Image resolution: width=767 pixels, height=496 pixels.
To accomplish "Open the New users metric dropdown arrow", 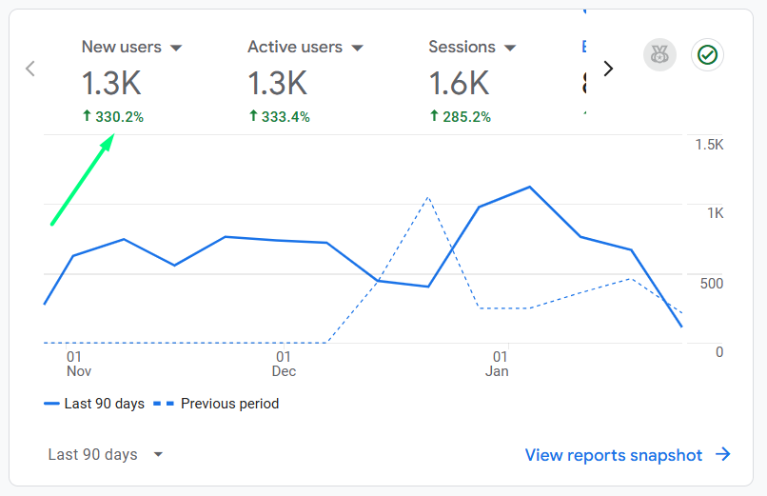I will pos(175,48).
